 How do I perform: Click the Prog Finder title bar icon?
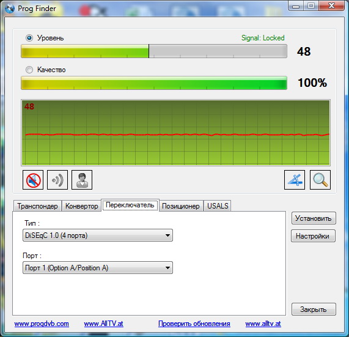click(x=10, y=9)
